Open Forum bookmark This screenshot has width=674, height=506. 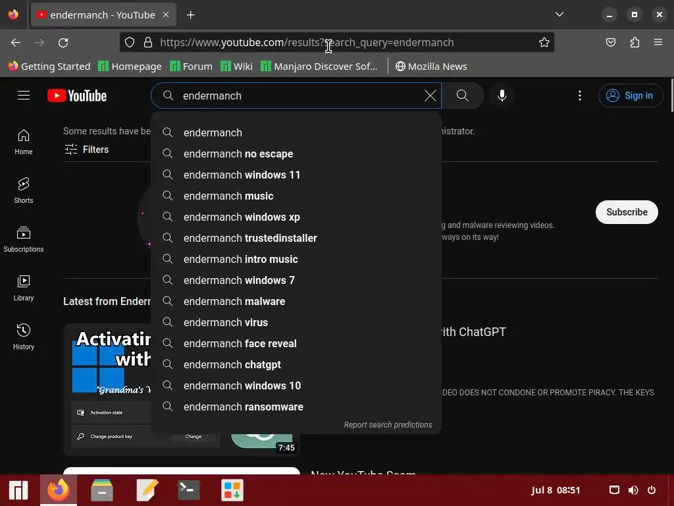coord(191,67)
